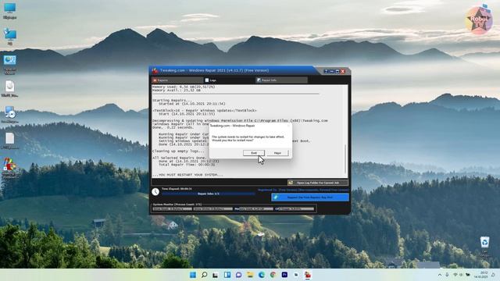The height and width of the screenshot is (281, 500).
Task: Click the right decline button in restart dialog
Action: [277, 153]
